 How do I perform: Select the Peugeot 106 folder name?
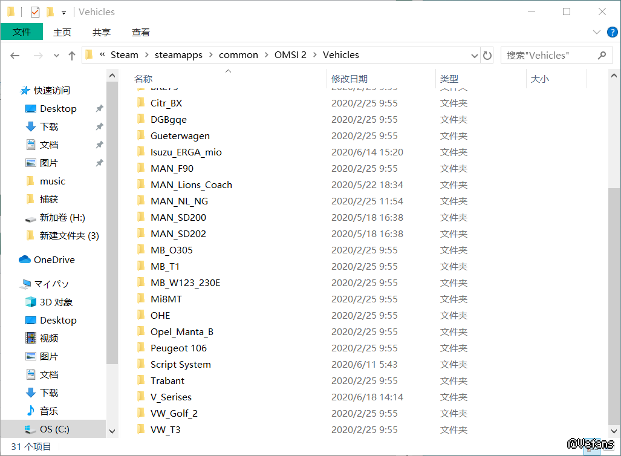point(178,348)
